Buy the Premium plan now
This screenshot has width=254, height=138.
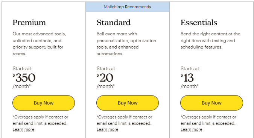[x=44, y=103]
